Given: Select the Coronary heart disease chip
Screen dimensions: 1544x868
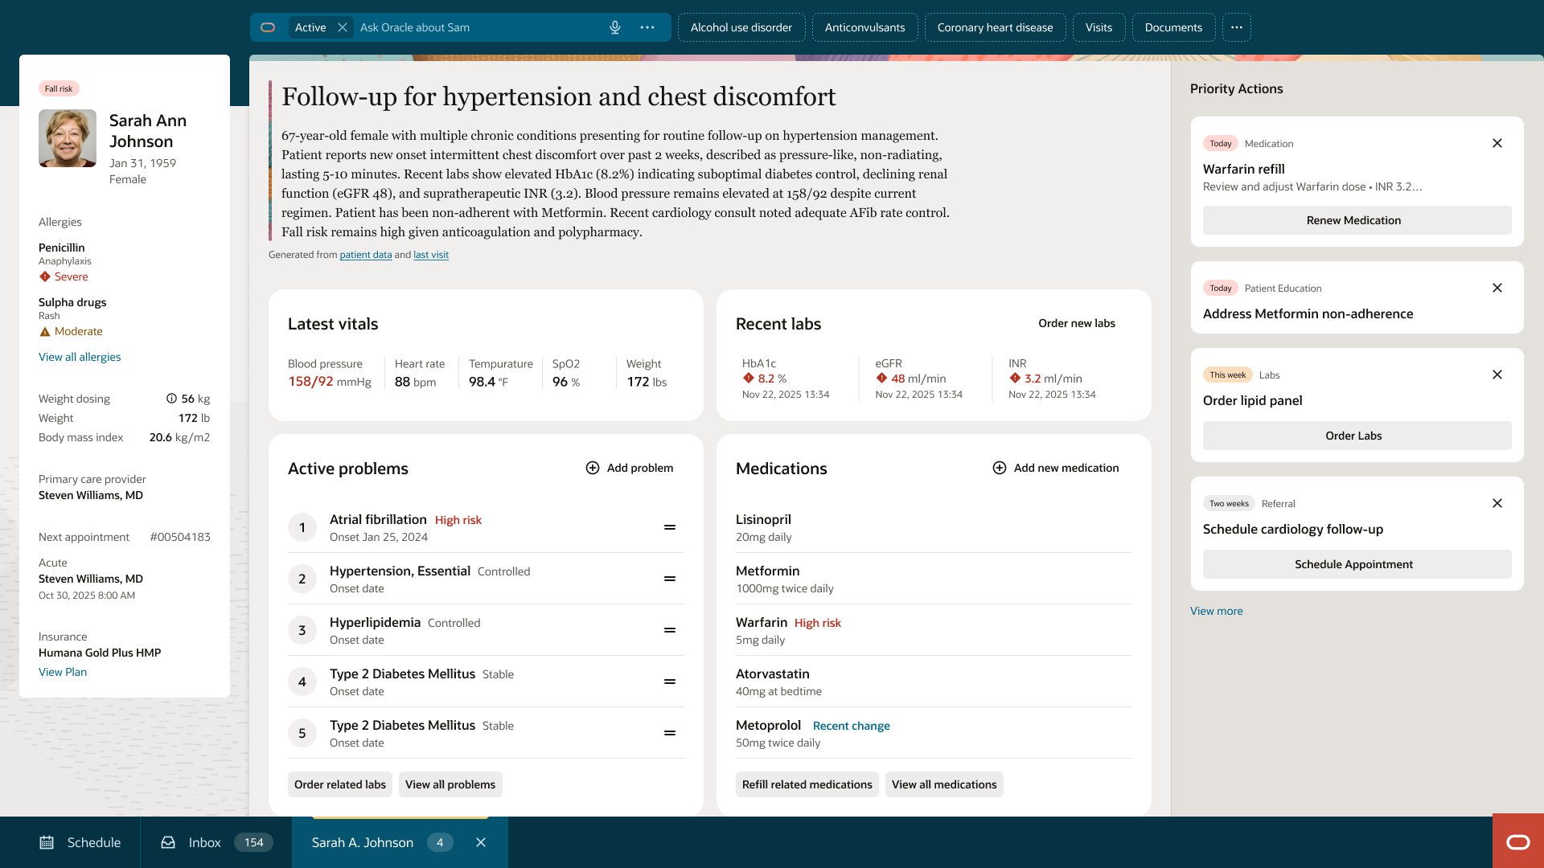Looking at the screenshot, I should [995, 27].
